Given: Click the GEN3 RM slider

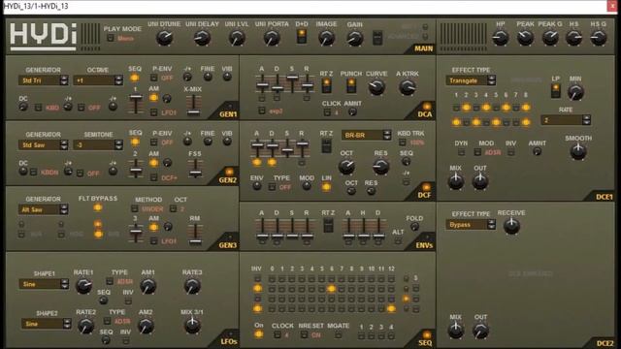Looking at the screenshot, I should coord(195,235).
